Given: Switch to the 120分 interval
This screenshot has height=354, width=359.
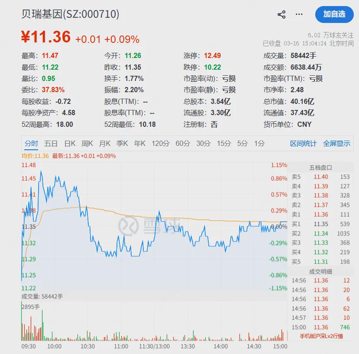Looking at the screenshot, I should pos(160,143).
